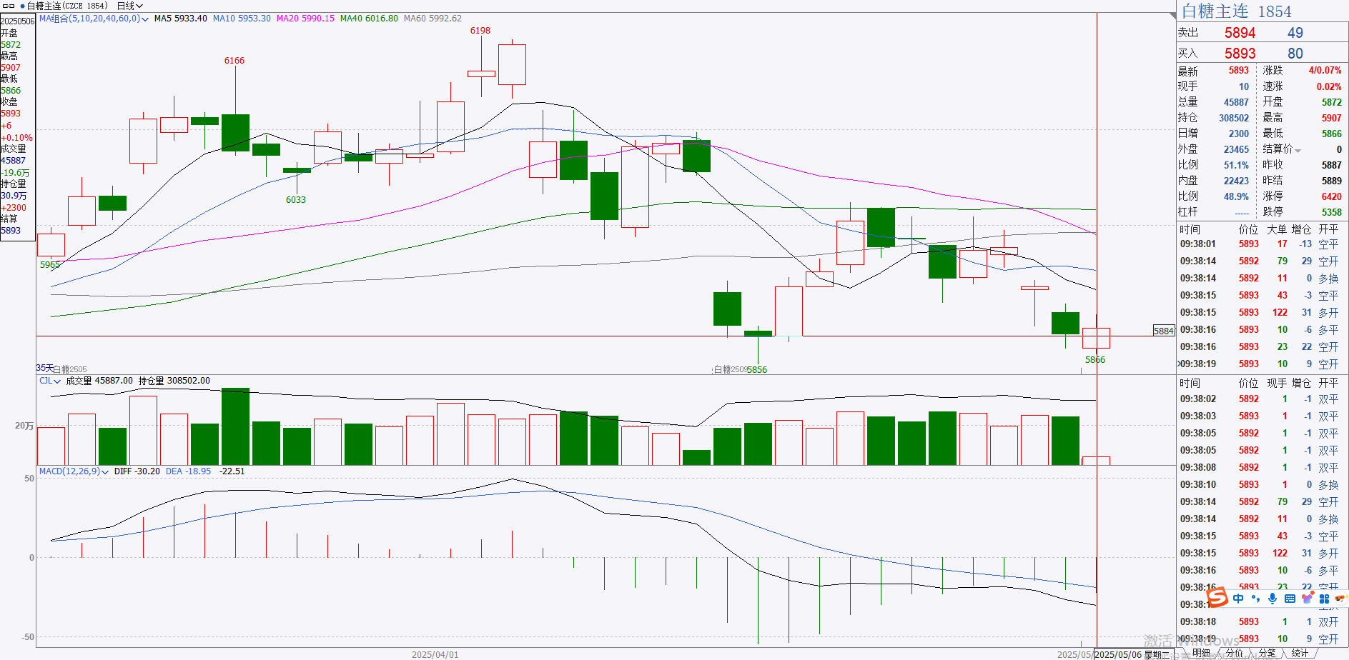Expand the MA组合 indicator dropdown
Screen dimensions: 1349x660
click(94, 19)
